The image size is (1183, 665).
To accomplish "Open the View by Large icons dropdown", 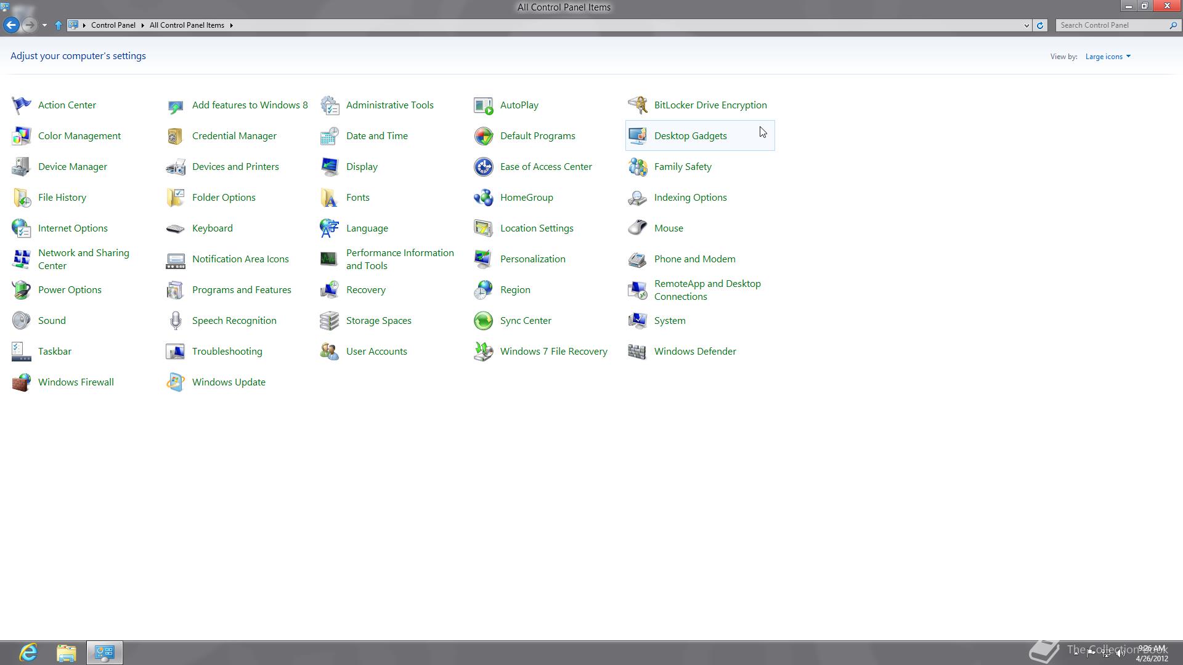I will (x=1108, y=57).
